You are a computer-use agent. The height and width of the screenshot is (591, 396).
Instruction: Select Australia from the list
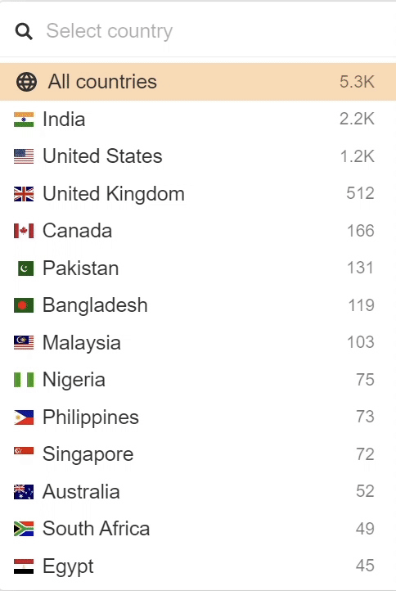(198, 491)
